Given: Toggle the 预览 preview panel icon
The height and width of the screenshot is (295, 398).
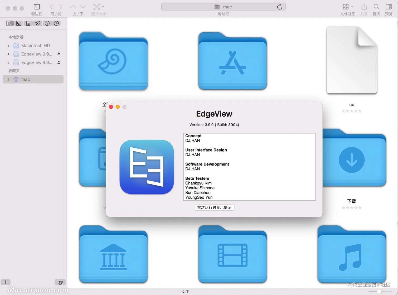Looking at the screenshot, I should (389, 7).
